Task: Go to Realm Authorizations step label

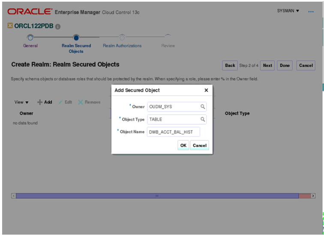Action: 122,46
